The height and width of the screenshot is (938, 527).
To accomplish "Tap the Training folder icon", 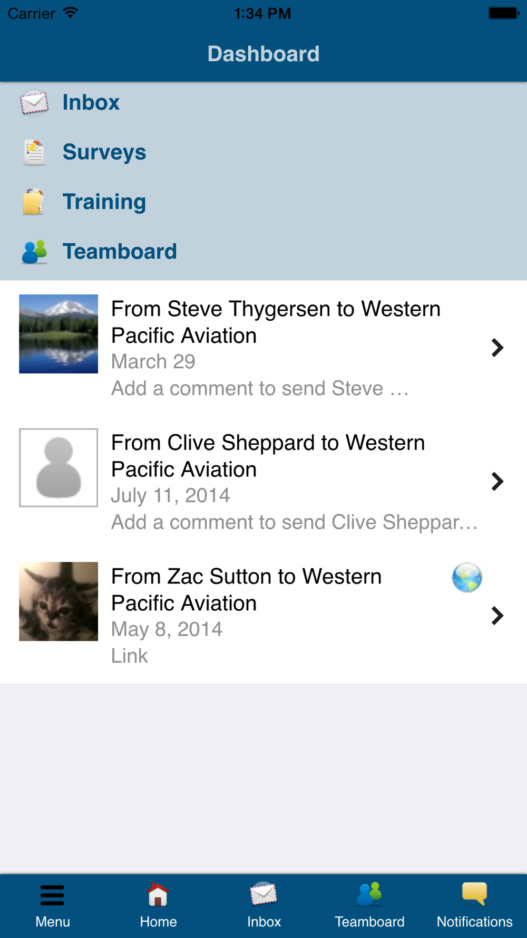I will 33,202.
